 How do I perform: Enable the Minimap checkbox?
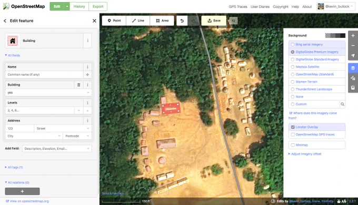(293, 145)
